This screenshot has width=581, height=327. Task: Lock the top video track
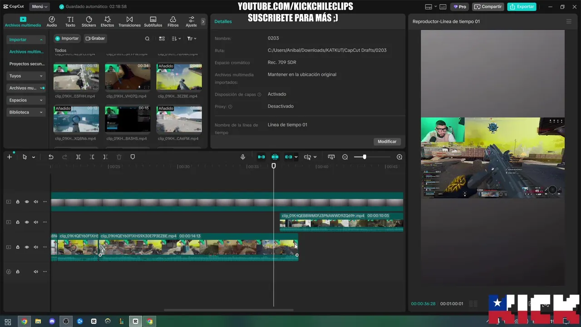tap(18, 202)
